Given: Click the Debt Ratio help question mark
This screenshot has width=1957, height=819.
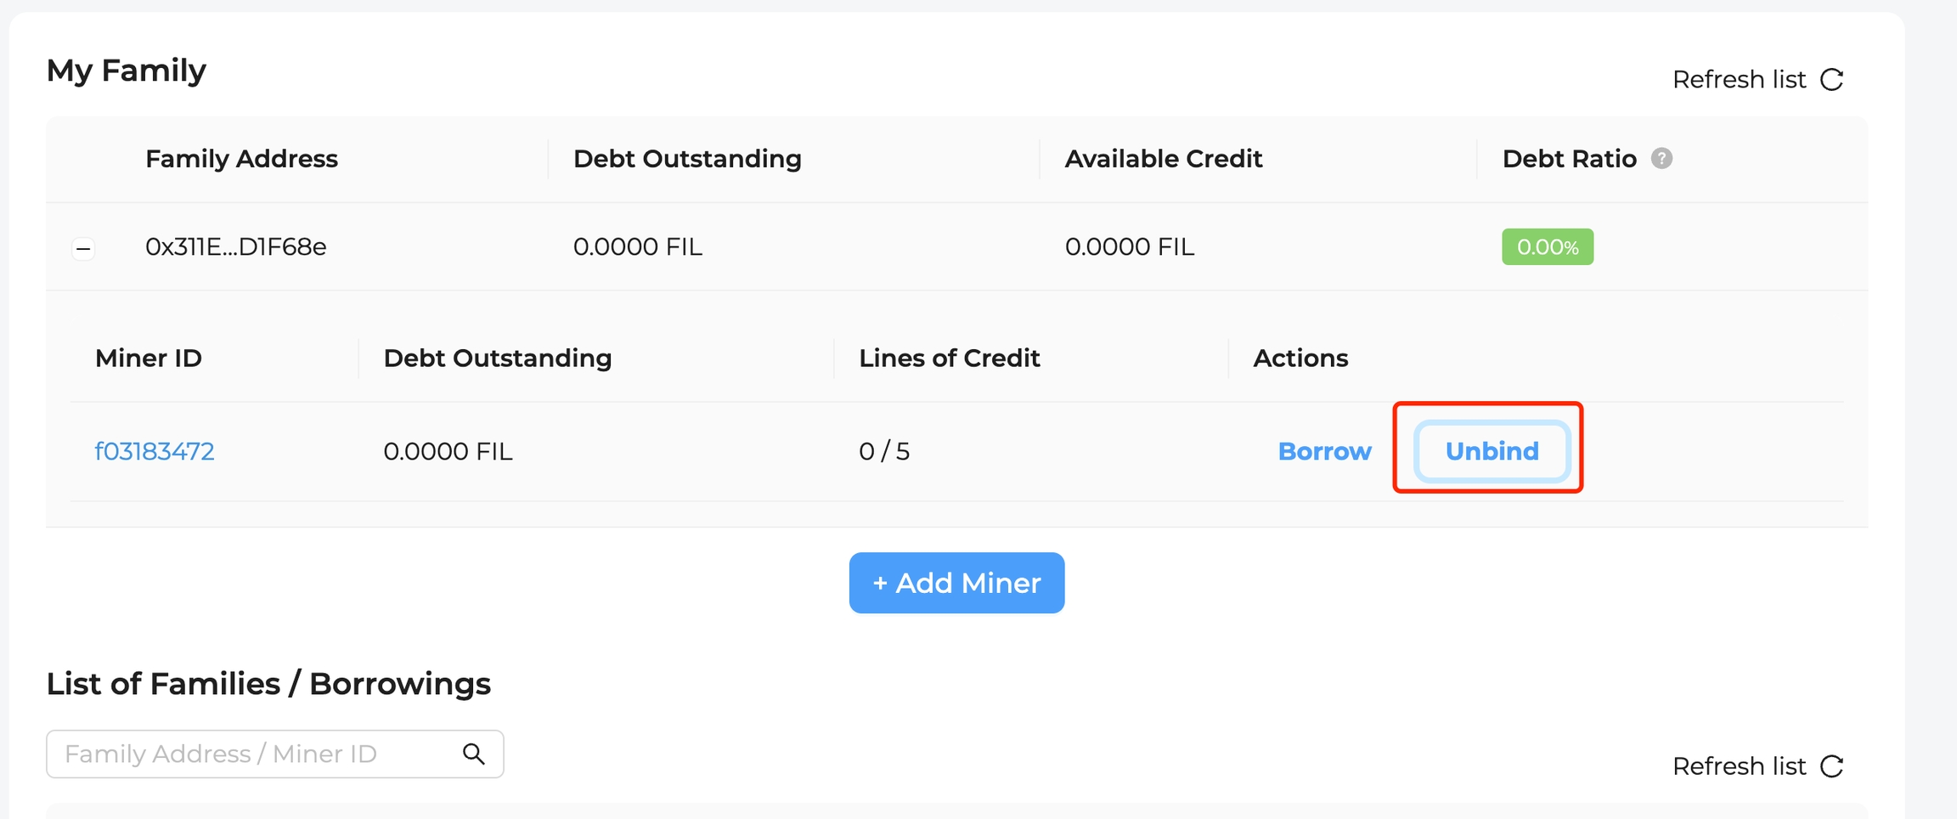Looking at the screenshot, I should 1661,159.
